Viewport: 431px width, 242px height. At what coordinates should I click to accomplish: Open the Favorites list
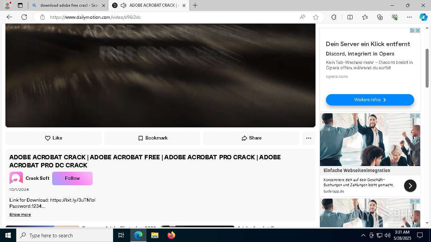365,17
